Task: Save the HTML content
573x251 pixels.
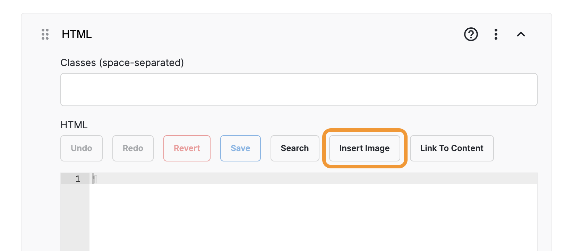Action: point(240,148)
